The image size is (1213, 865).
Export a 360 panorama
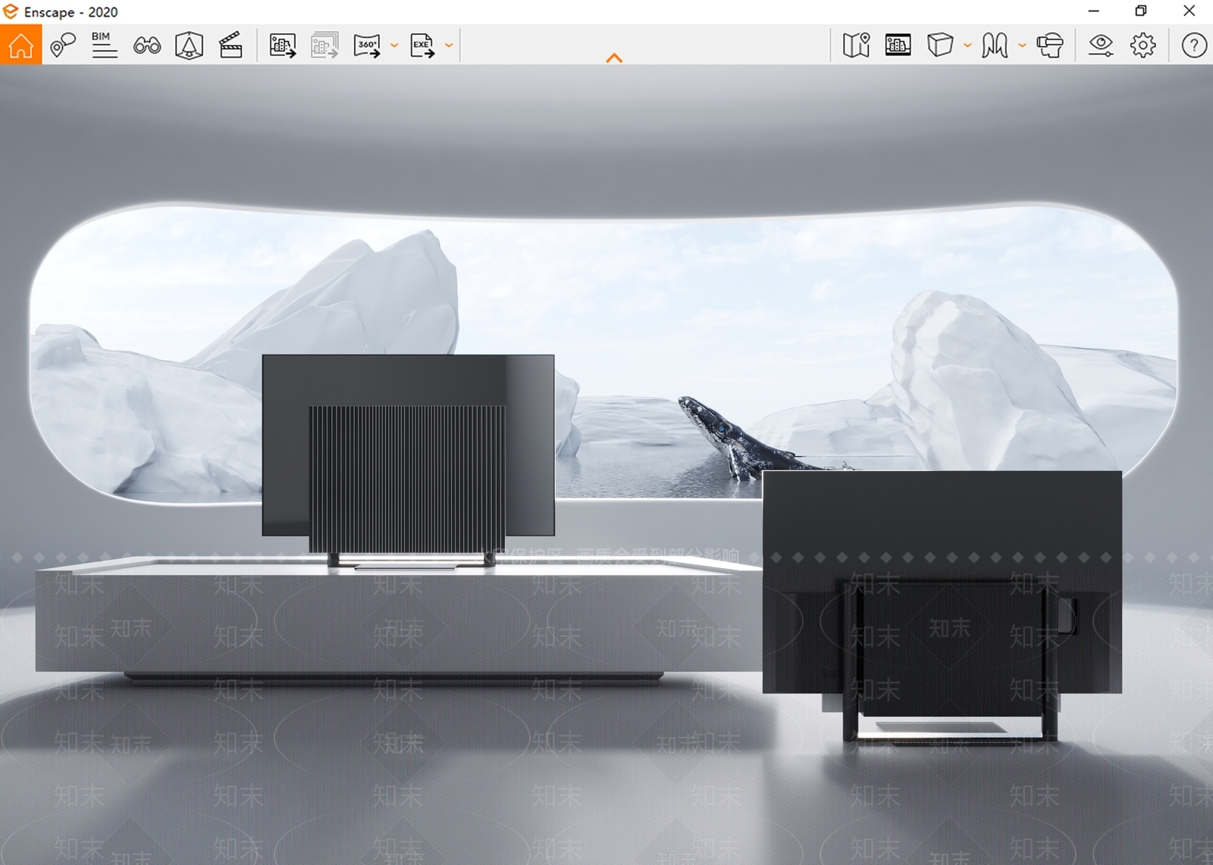coord(367,45)
